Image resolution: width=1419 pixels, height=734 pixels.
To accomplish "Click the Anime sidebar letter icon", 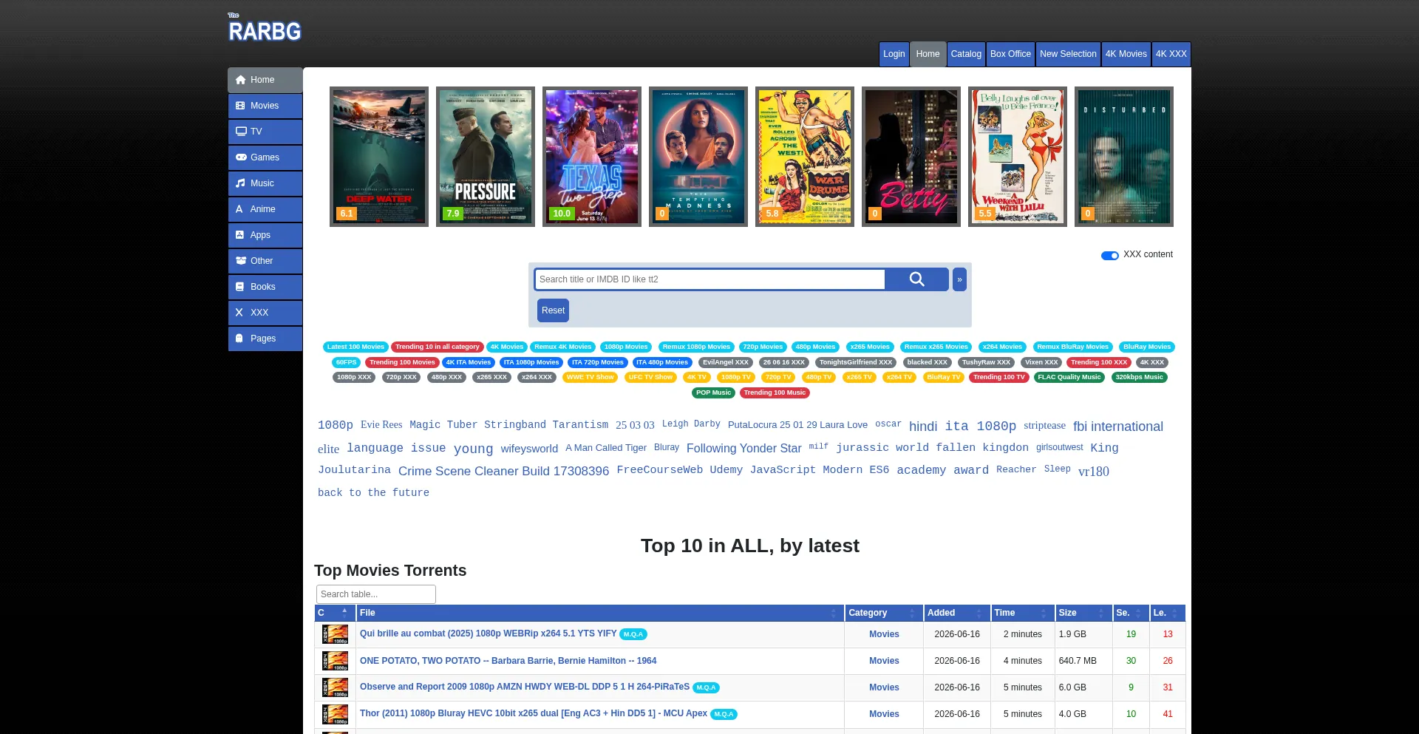I will (239, 209).
